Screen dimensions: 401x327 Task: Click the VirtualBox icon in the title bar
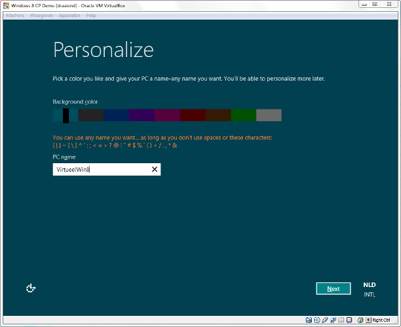[x=6, y=5]
